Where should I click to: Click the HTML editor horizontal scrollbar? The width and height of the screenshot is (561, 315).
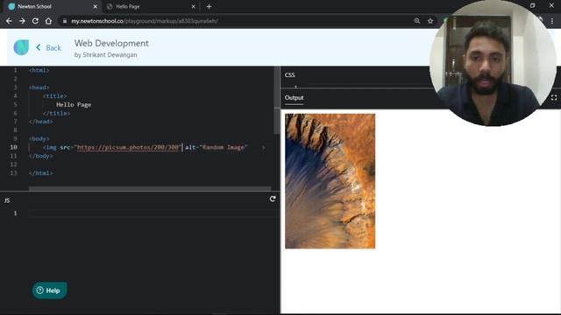point(150,188)
